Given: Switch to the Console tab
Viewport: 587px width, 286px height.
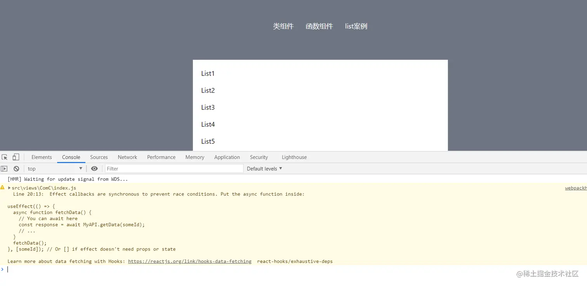Looking at the screenshot, I should click(71, 157).
